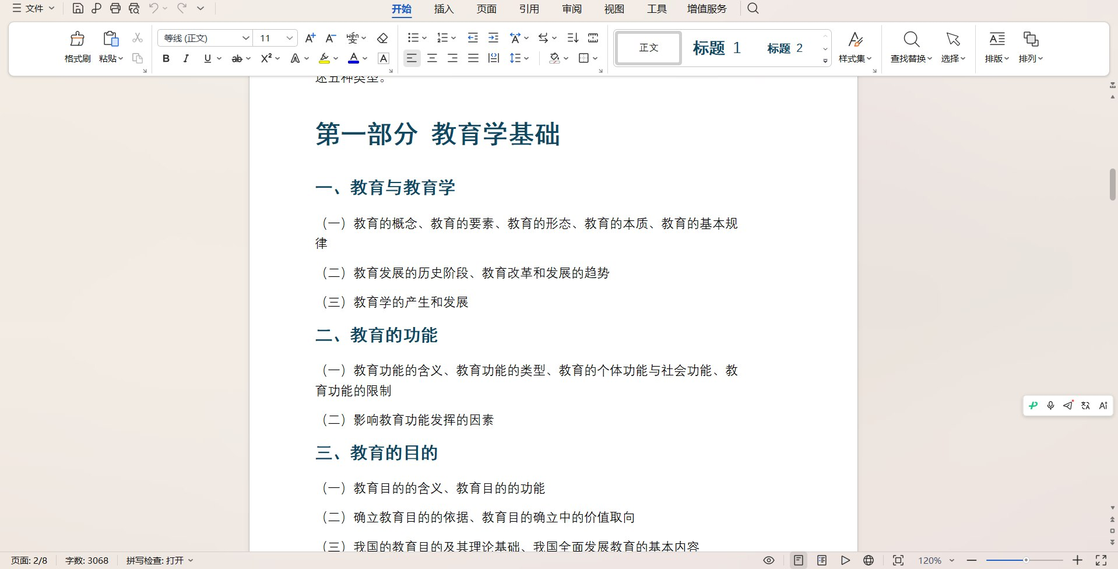Click the Decrease font size icon
The image size is (1118, 569).
pos(331,38)
